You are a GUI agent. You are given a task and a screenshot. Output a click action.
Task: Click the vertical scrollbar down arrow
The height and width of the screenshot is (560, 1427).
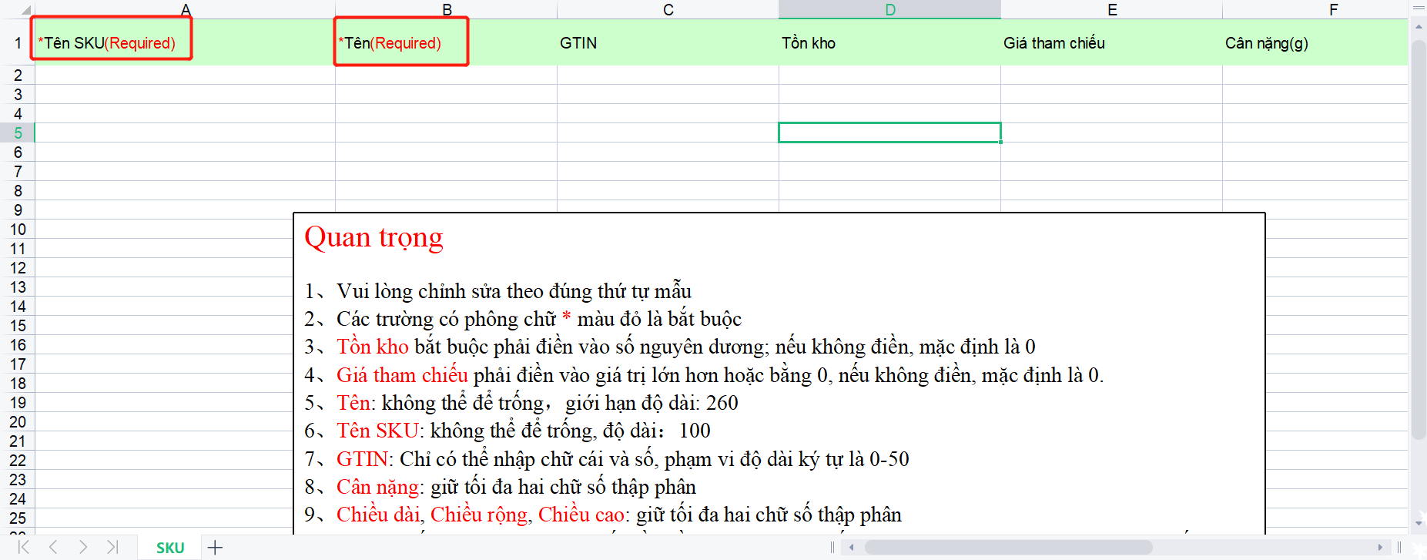(1419, 523)
